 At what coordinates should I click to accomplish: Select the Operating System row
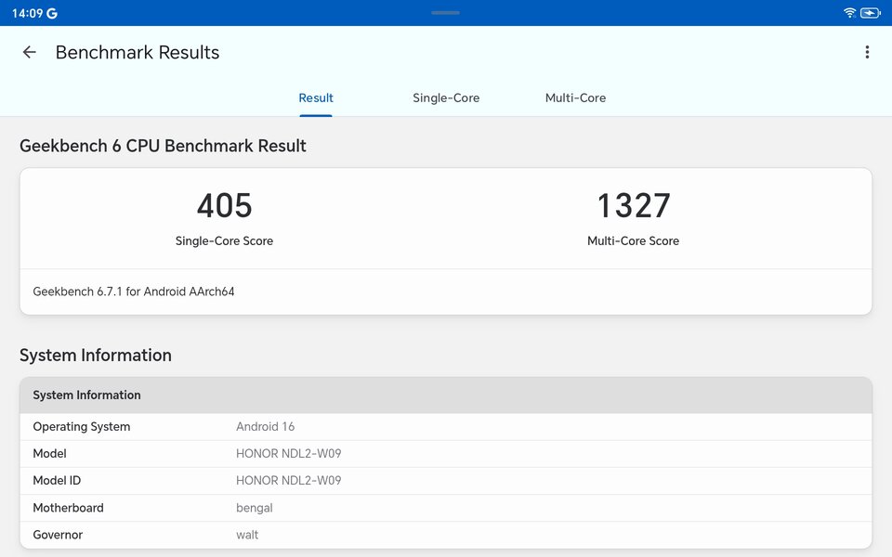(x=445, y=427)
